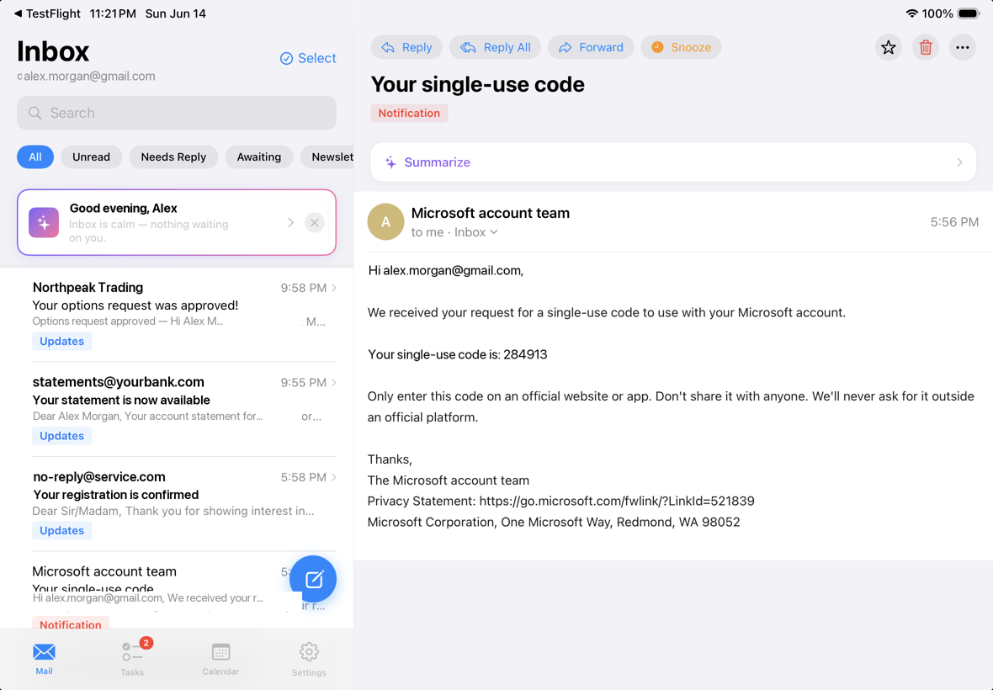Click the Reply All button
The width and height of the screenshot is (993, 690).
(495, 47)
